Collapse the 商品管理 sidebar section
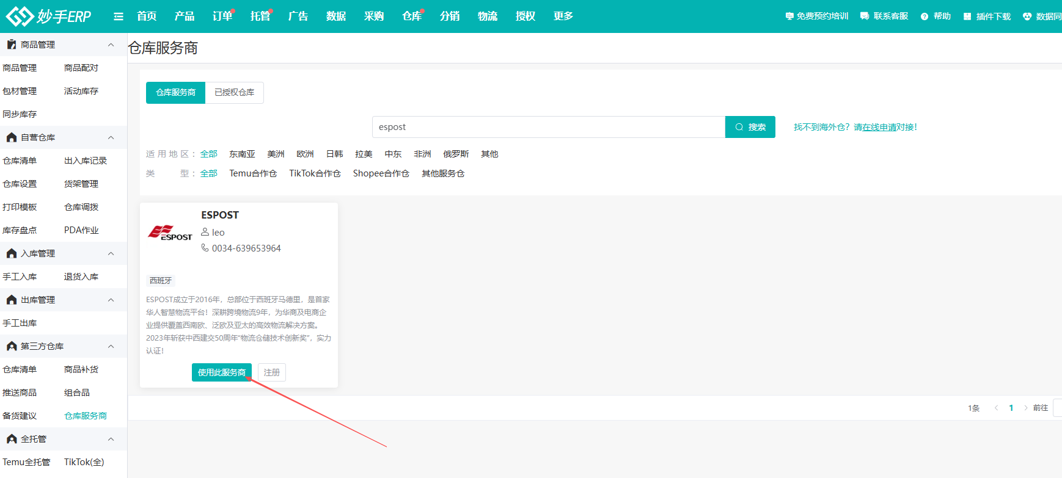1062x478 pixels. point(111,45)
